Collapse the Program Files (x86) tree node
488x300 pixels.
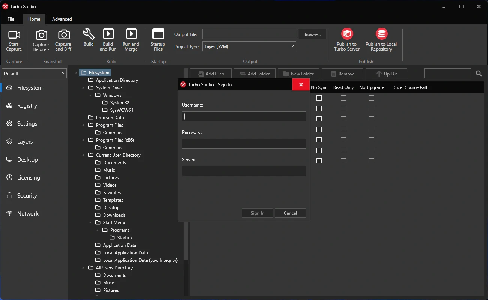pyautogui.click(x=83, y=140)
